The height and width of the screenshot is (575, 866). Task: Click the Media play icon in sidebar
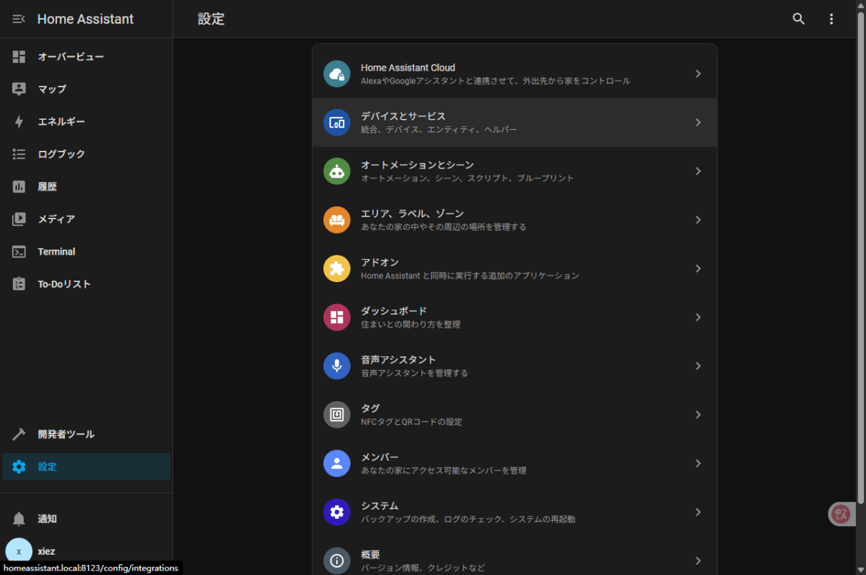pyautogui.click(x=19, y=219)
